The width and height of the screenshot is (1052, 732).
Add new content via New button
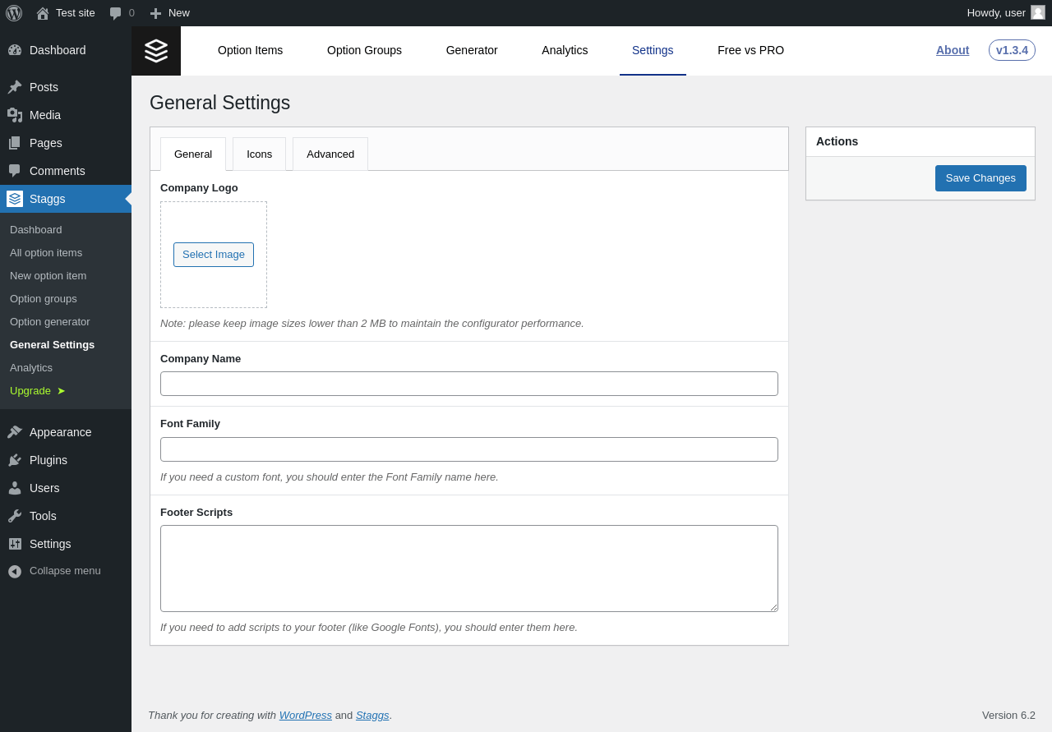[170, 13]
